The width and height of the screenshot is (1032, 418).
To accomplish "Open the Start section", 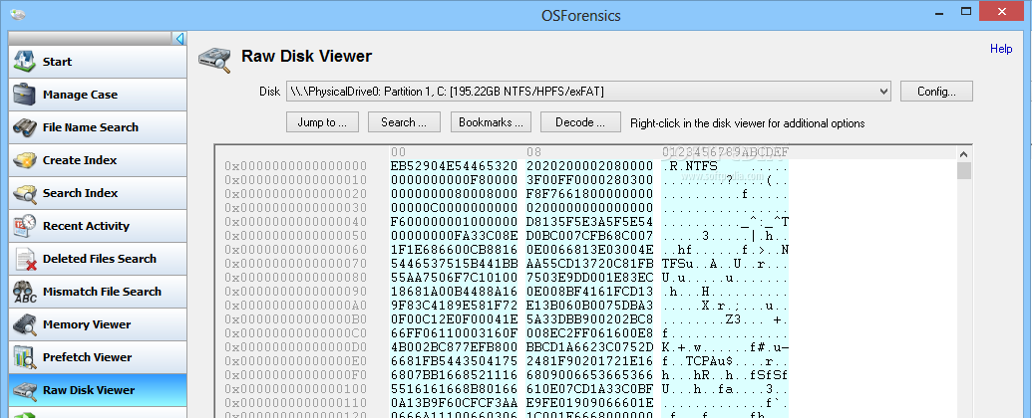I will point(98,61).
